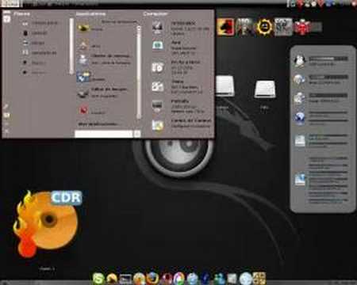Click the Applications list scrollbar
357x285 pixels.
click(139, 73)
